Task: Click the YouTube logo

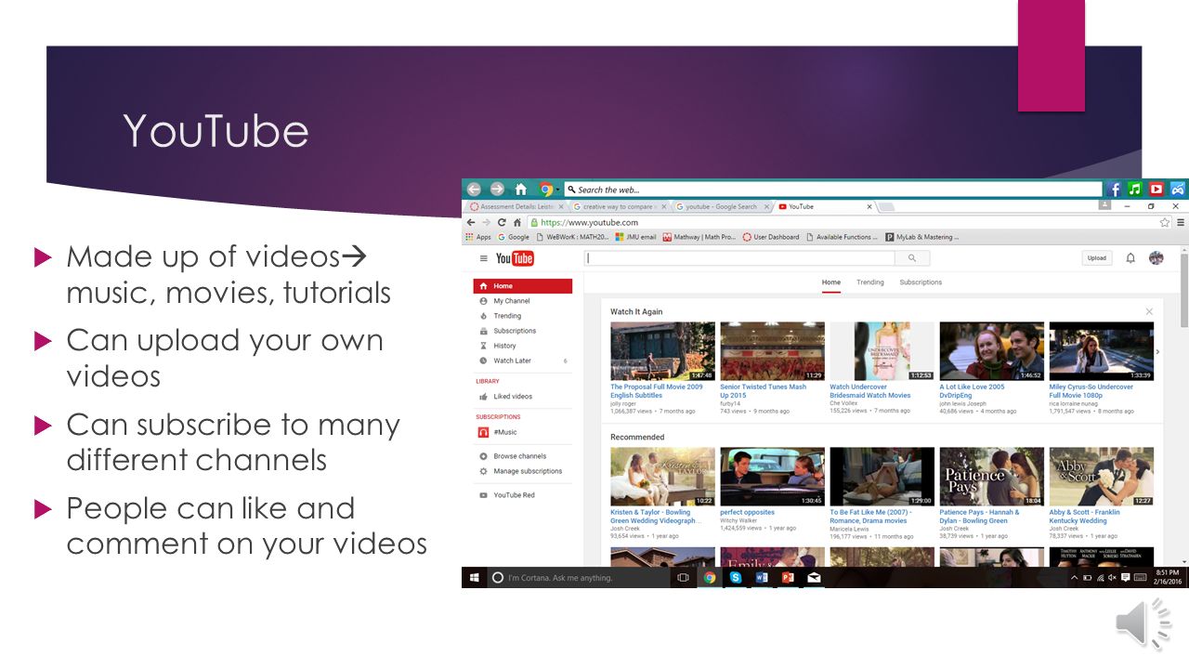Action: point(515,258)
